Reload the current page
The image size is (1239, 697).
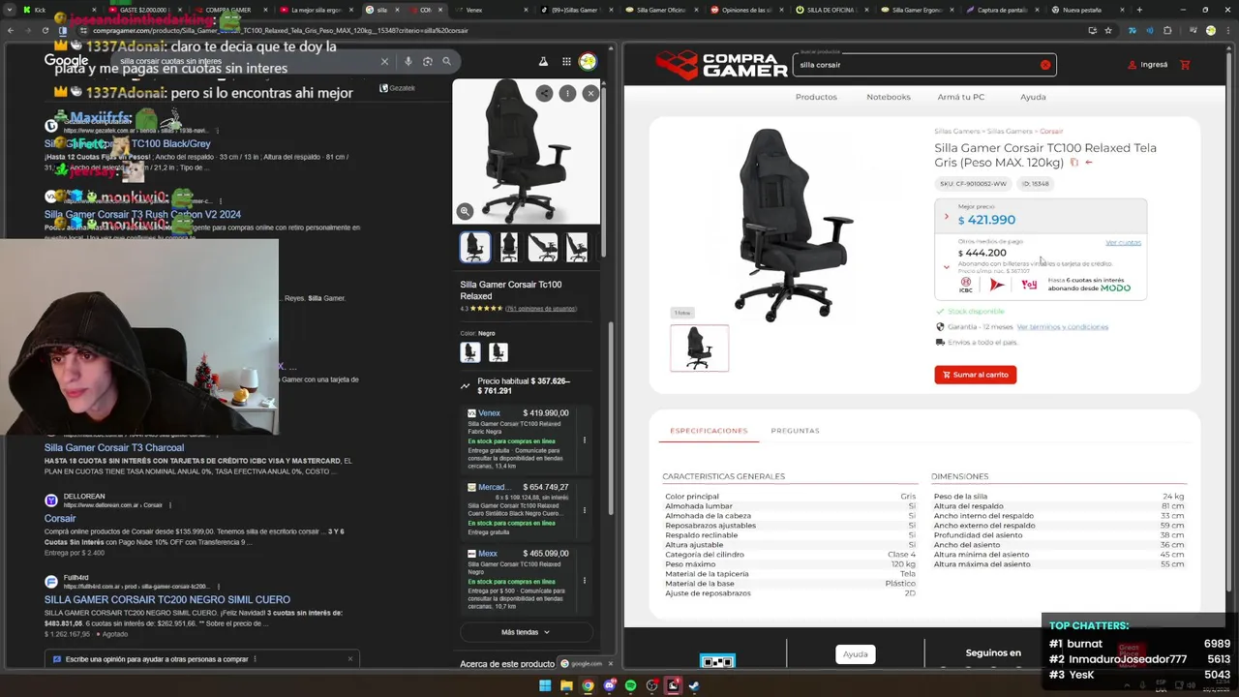pyautogui.click(x=45, y=30)
